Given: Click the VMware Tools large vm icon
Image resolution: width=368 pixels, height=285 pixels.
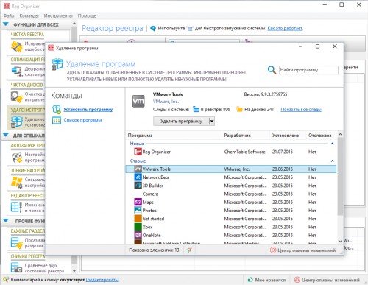Looking at the screenshot, I should pos(138,101).
